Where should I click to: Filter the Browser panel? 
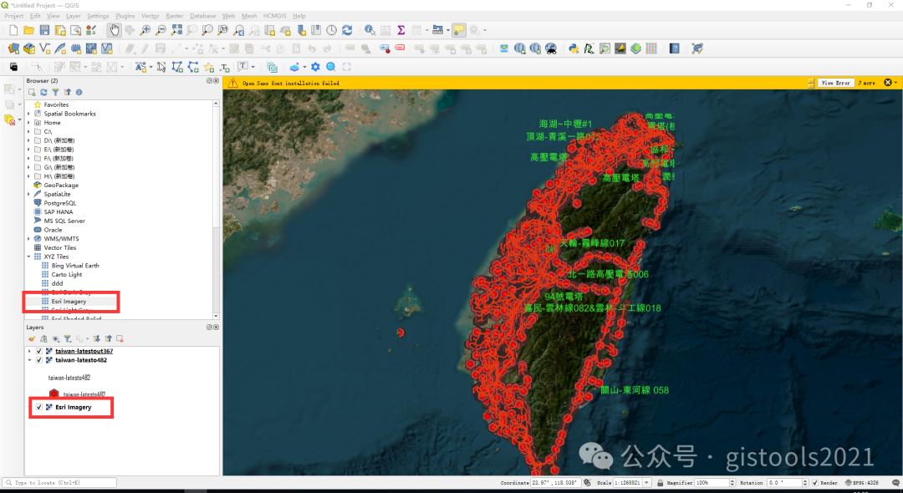pyautogui.click(x=55, y=92)
